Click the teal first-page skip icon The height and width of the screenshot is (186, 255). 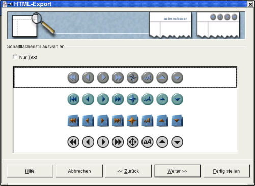click(73, 99)
